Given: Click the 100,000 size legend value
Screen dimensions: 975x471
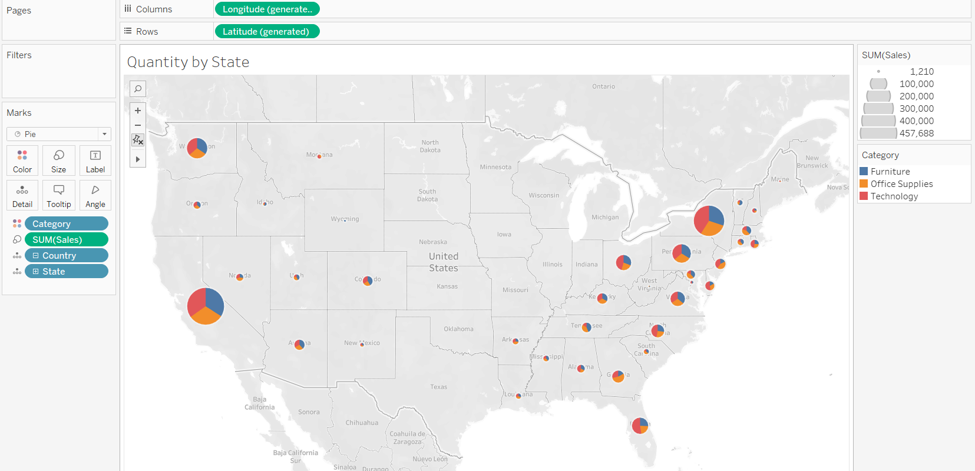Looking at the screenshot, I should coord(917,84).
